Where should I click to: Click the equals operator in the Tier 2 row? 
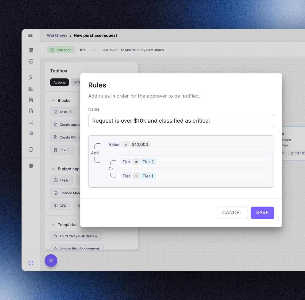136,162
